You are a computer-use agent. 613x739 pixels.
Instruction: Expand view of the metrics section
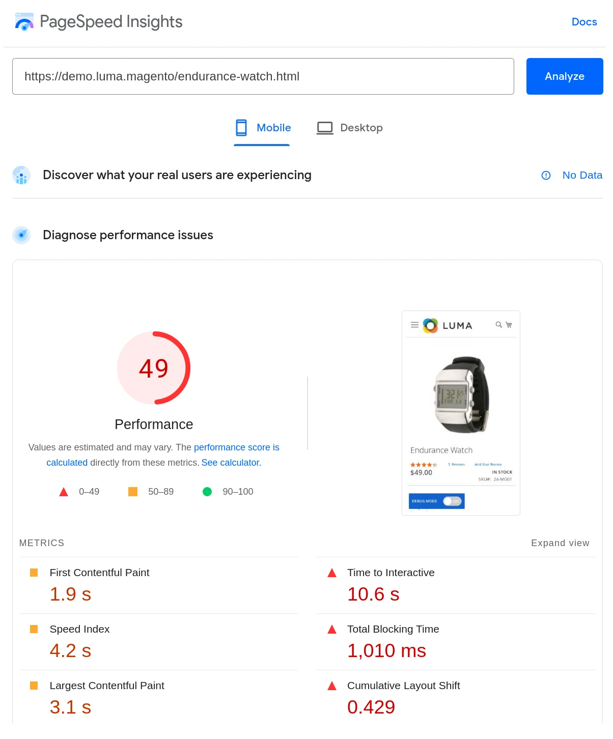560,543
